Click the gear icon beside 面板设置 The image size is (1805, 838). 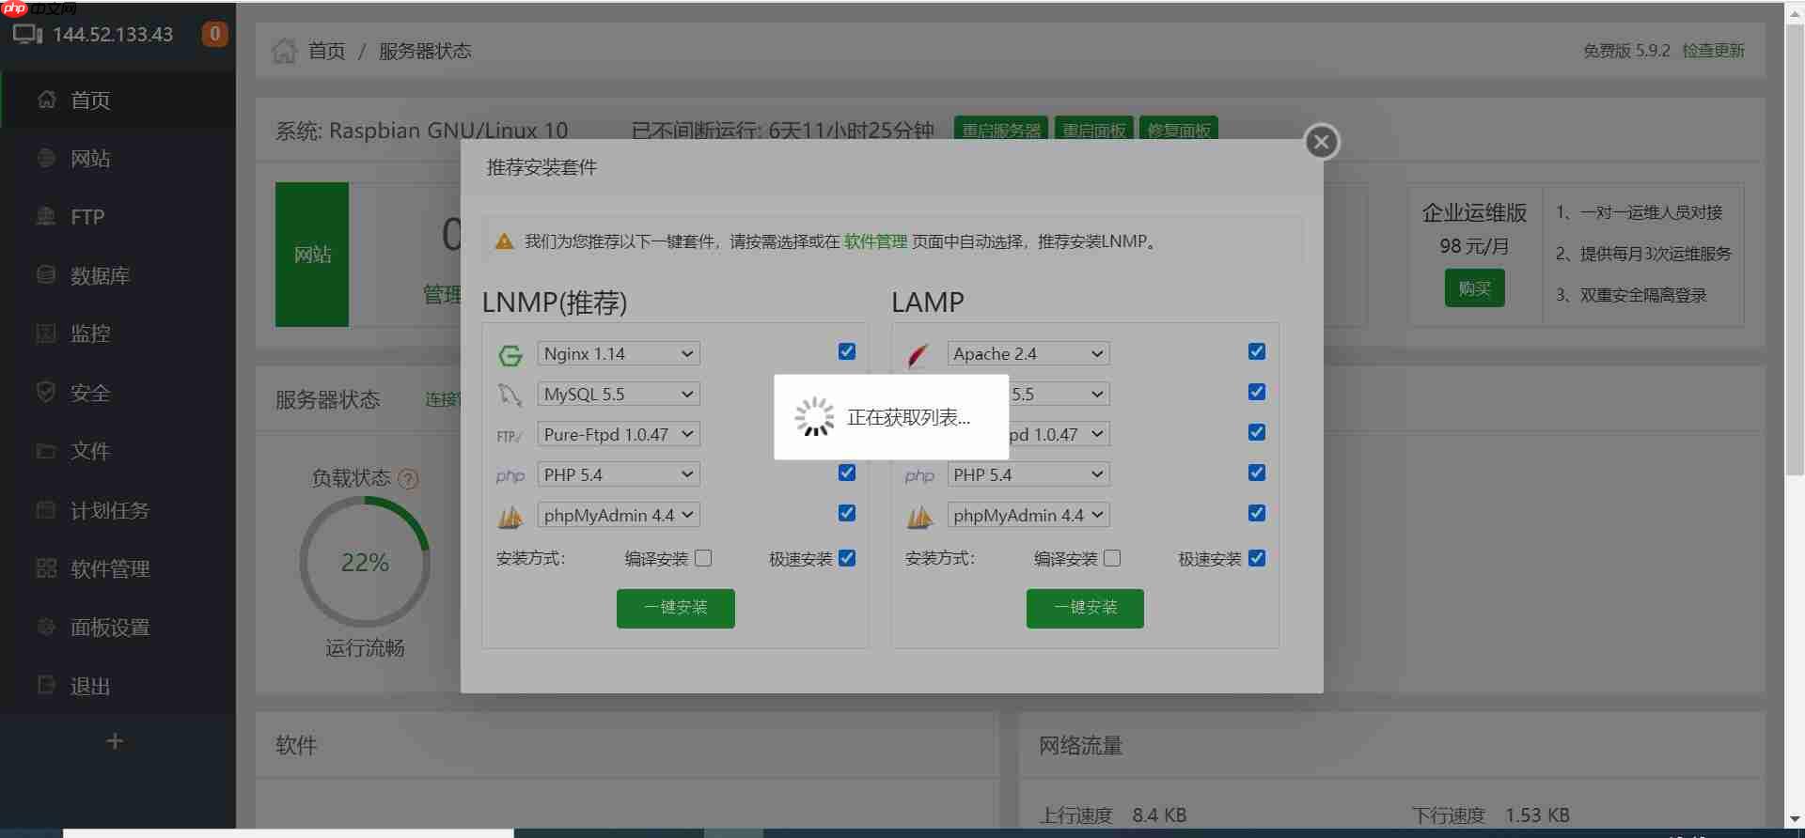coord(46,627)
